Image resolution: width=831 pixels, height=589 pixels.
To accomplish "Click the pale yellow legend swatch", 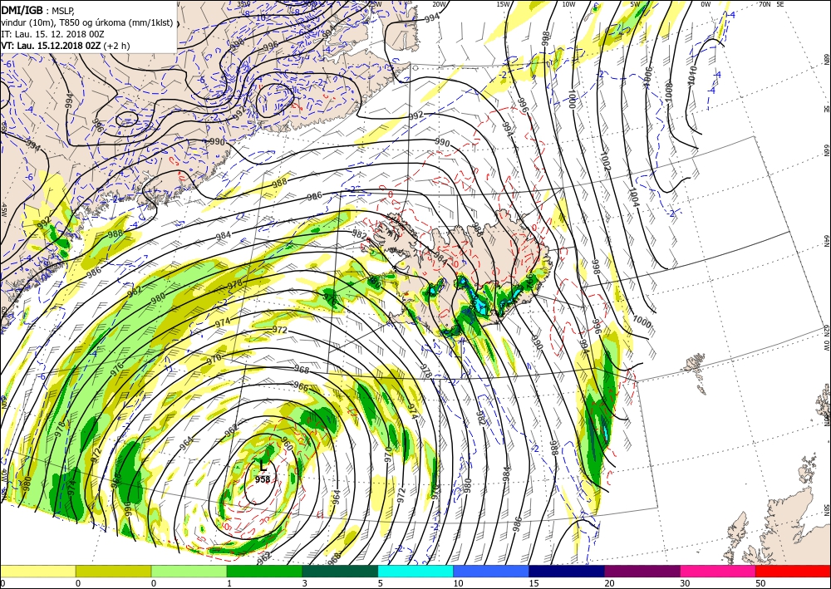I will click(x=38, y=571).
